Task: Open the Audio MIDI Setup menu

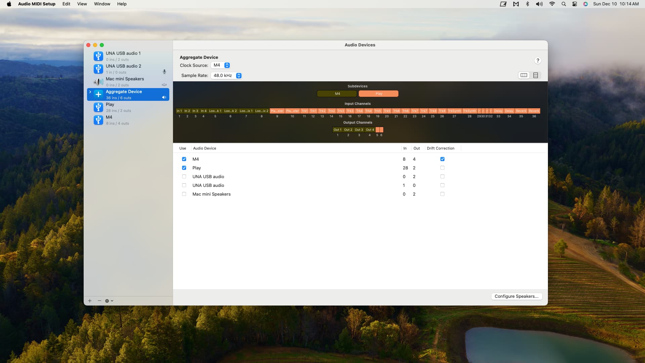Action: (x=37, y=4)
